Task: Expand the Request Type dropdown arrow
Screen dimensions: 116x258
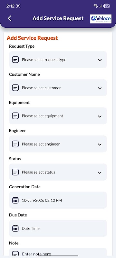Action: [100, 60]
